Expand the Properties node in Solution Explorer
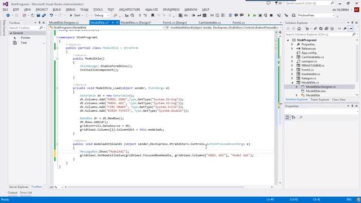Viewport: 361px width, 203px height. [x=292, y=45]
